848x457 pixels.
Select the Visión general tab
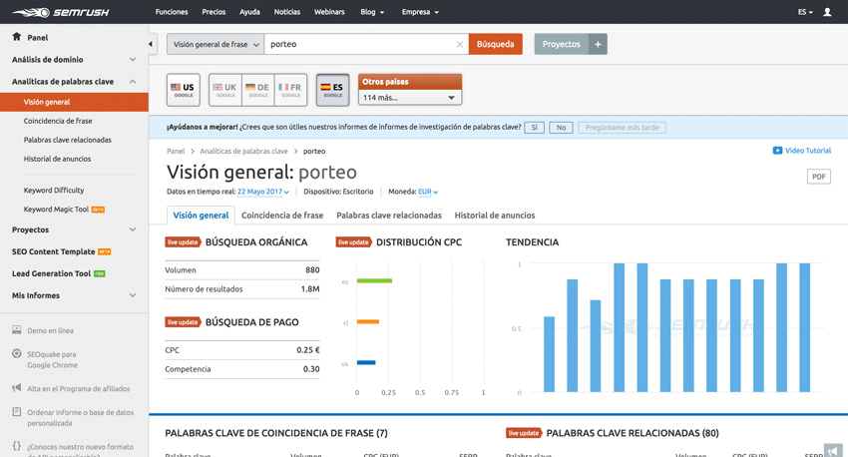(201, 216)
